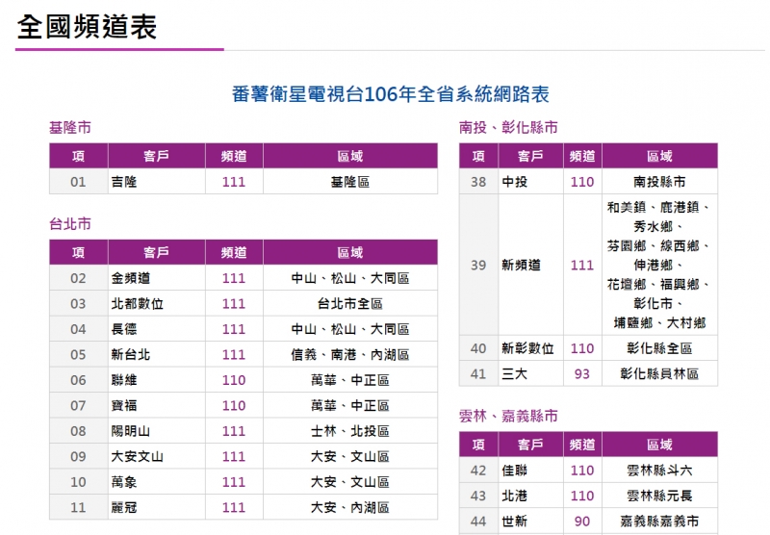Click channel 111 in the 吉隆 row
The height and width of the screenshot is (535, 770).
[x=234, y=182]
